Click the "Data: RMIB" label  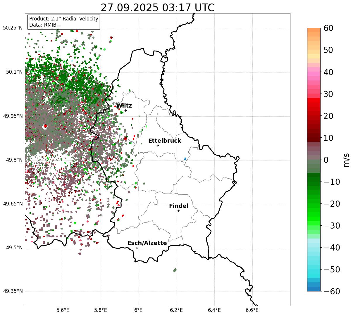pyautogui.click(x=43, y=25)
